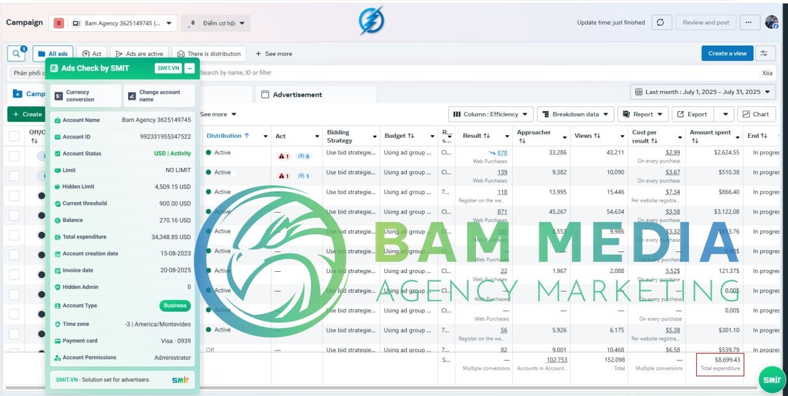Open the Điểm cơ hội dropdown
Screen dimensions: 788x396
coord(215,23)
